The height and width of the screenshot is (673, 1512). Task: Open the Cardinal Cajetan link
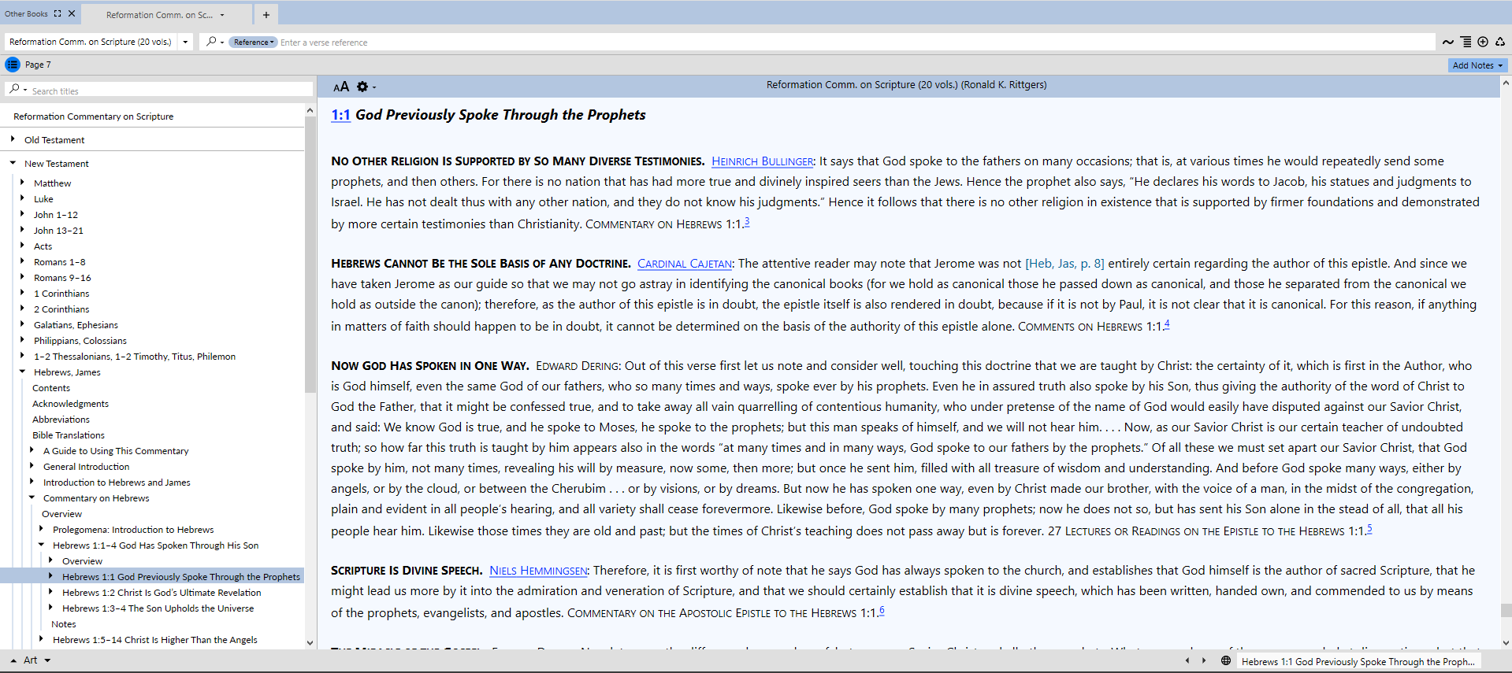(x=684, y=264)
